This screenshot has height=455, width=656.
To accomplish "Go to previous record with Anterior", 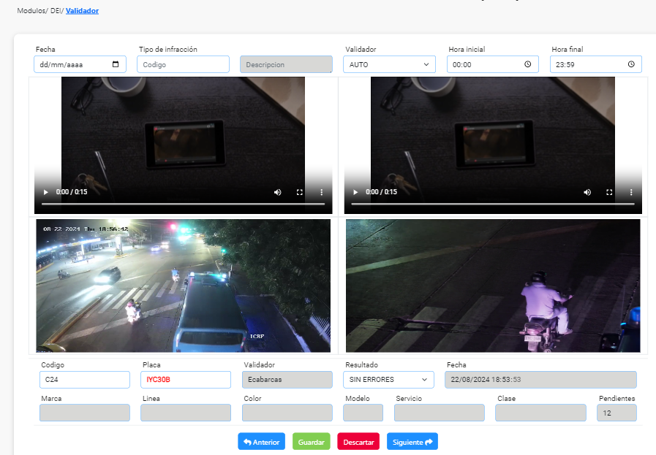I will point(262,442).
